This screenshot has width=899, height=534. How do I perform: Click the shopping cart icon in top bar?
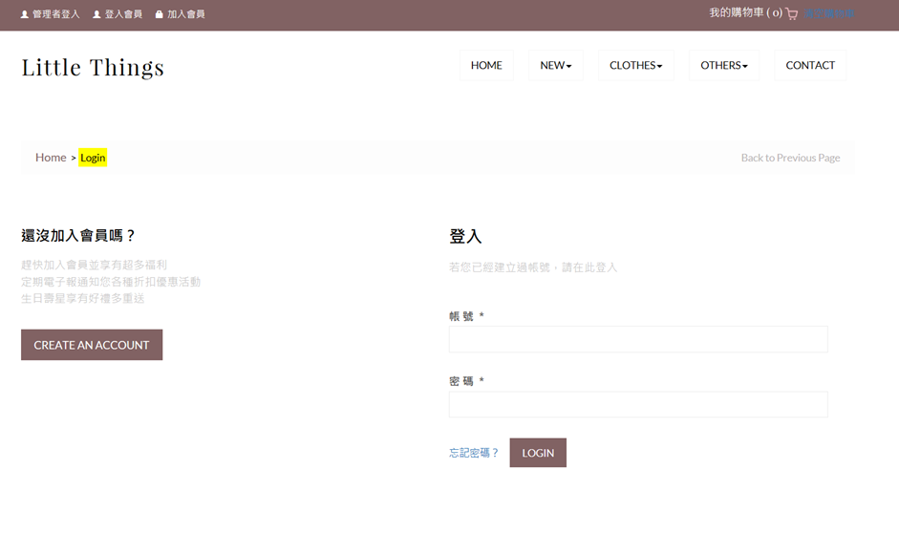click(791, 13)
